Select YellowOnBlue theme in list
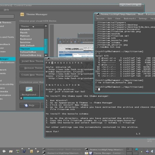Image resolution: width=155 pixels, height=155 pixels. 32,52
